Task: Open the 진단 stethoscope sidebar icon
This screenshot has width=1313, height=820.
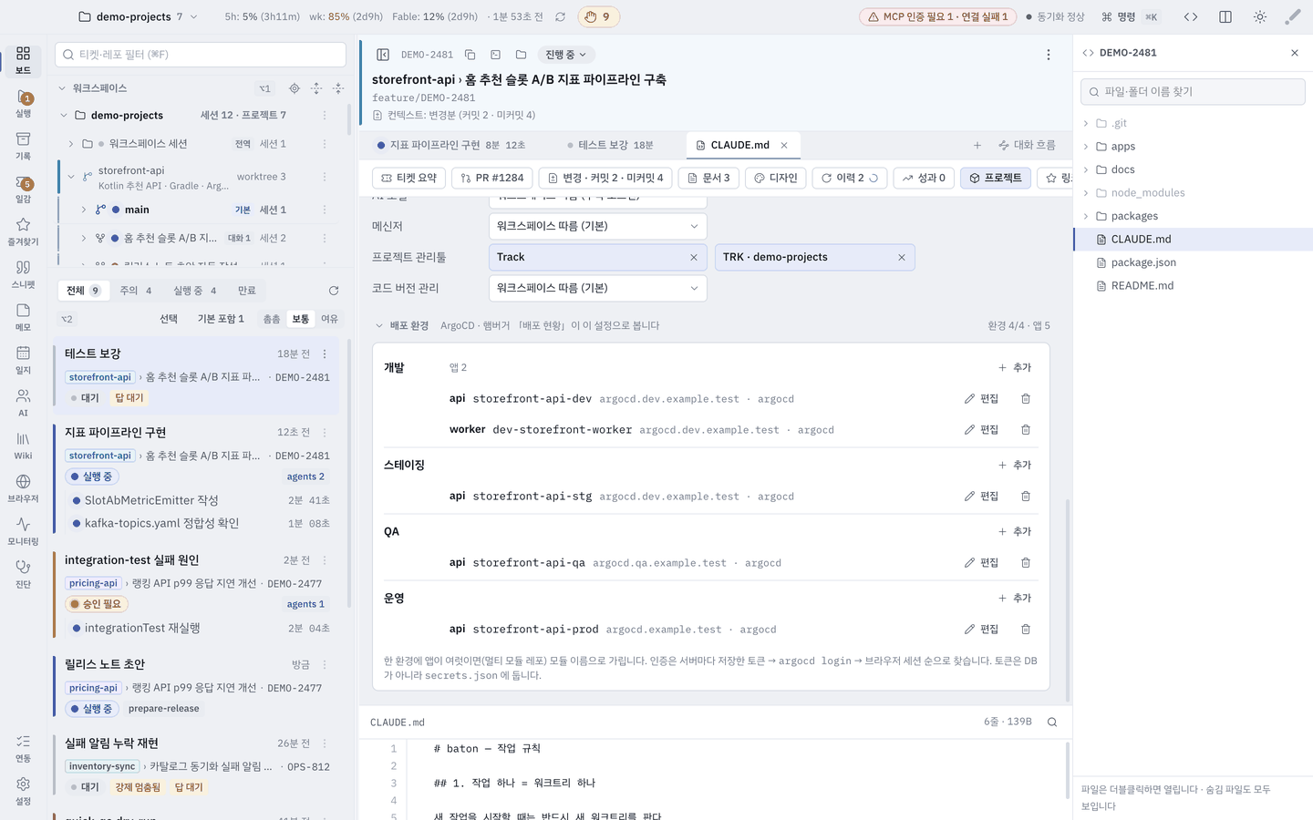Action: point(23,574)
